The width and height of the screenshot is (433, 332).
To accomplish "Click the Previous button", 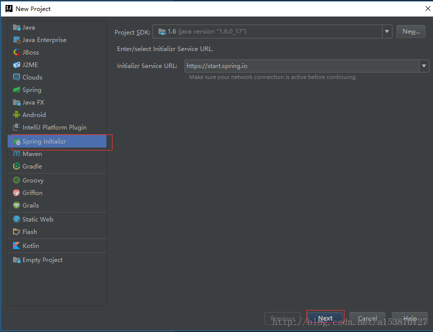I will [282, 318].
